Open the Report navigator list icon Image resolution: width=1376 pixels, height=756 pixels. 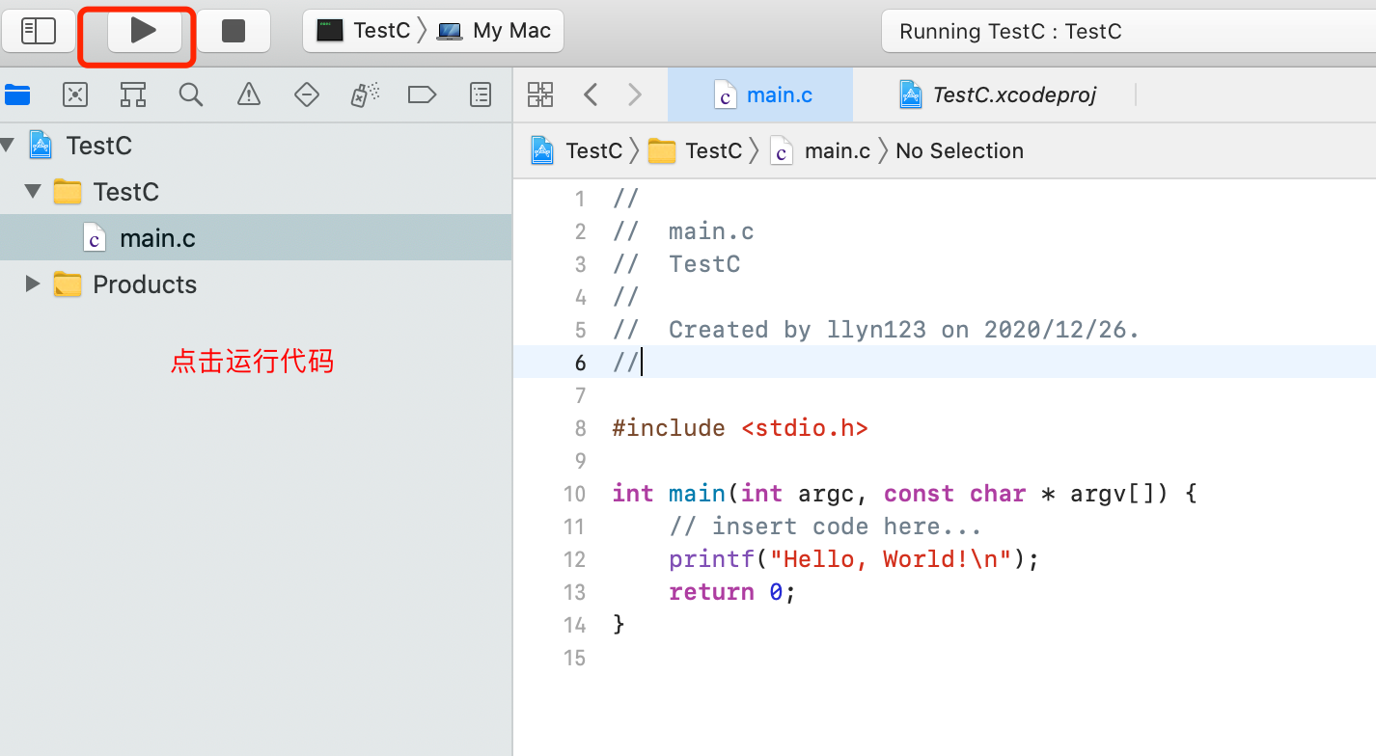coord(481,94)
